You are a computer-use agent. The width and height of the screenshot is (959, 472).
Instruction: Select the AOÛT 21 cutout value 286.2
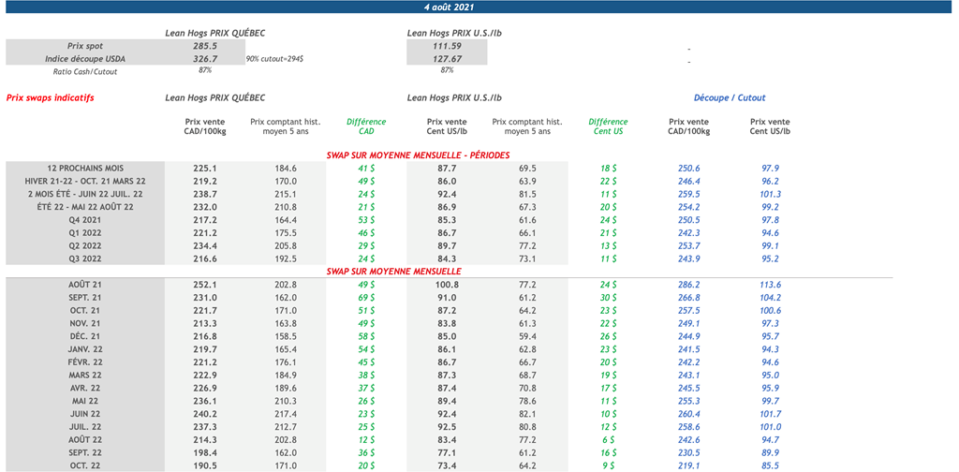click(689, 284)
